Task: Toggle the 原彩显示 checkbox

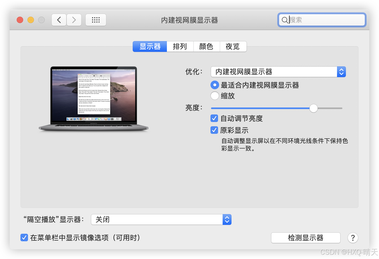Action: (x=214, y=130)
